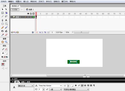Screen dimensions: 125x91
Task: Pick the Eraser tool
Action: pyautogui.click(x=6, y=35)
